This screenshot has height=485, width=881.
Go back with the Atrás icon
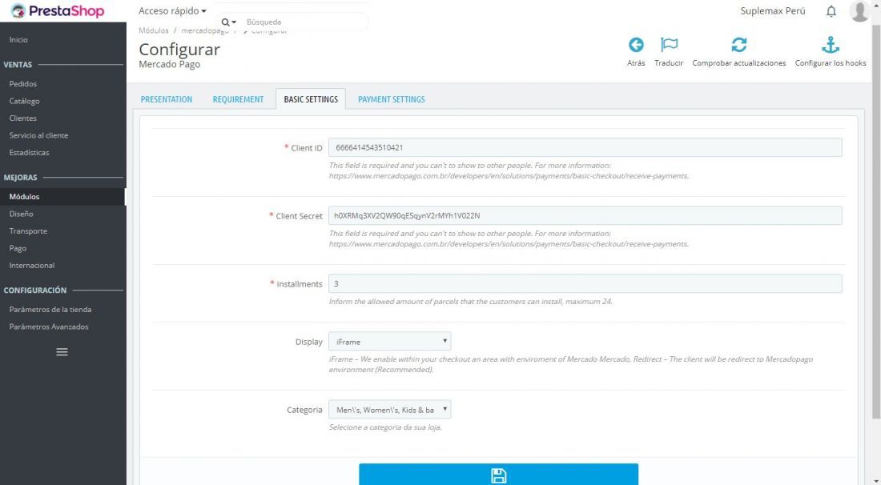(x=636, y=45)
